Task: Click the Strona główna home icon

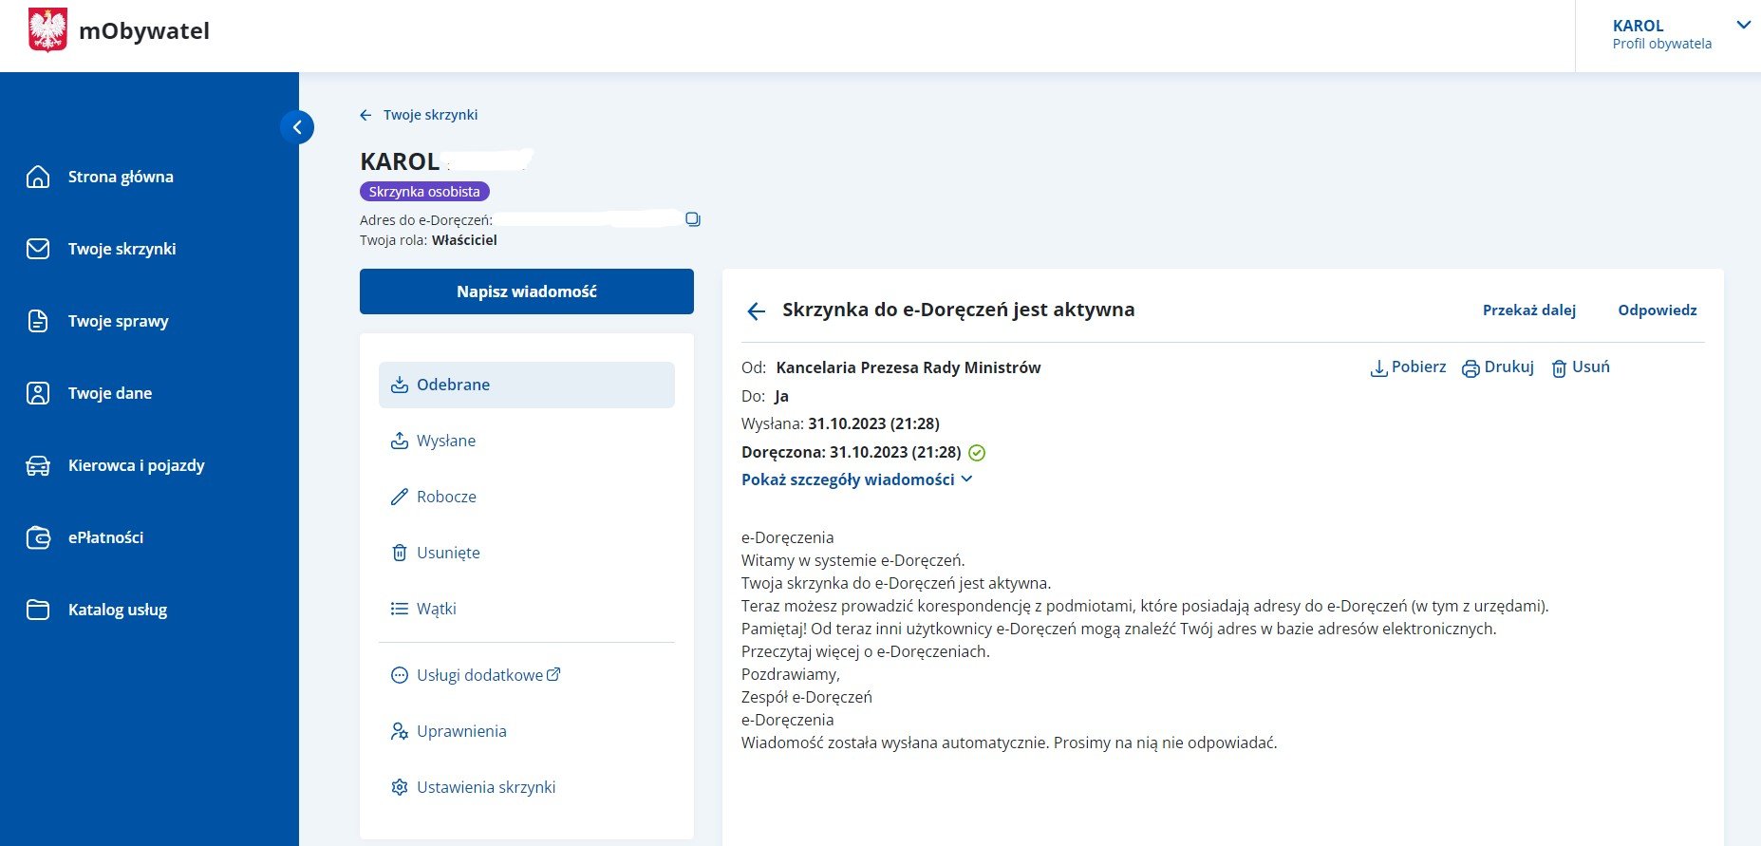Action: pos(38,177)
